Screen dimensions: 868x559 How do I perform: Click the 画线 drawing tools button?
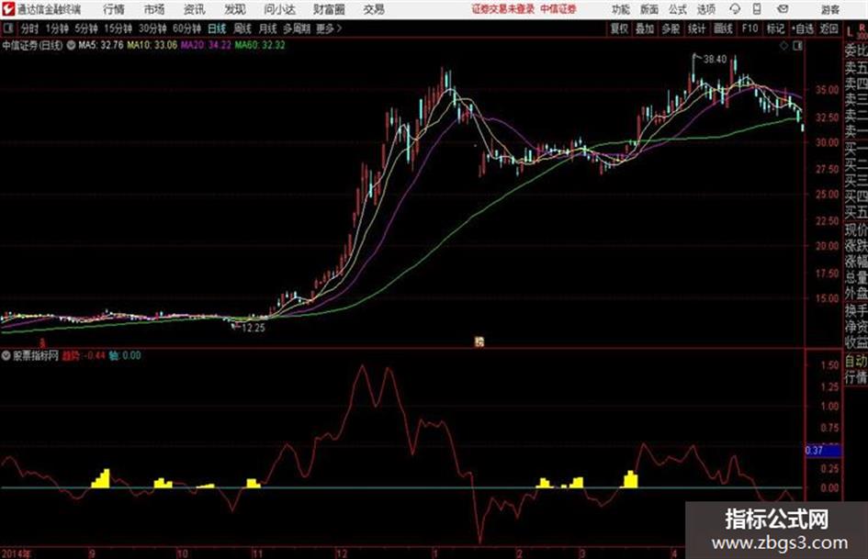(x=723, y=28)
